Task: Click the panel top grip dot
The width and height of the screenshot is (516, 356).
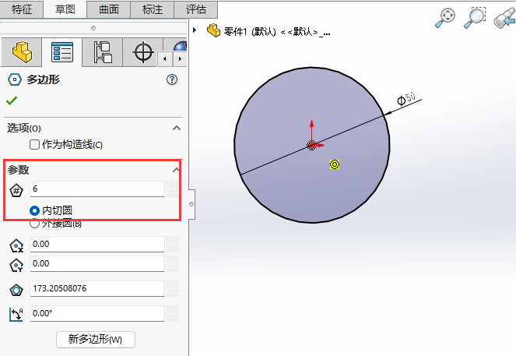Action: 93,28
